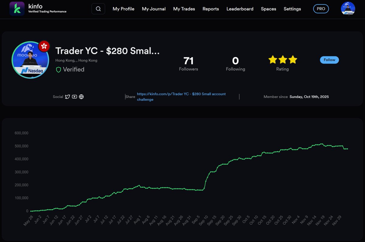This screenshot has height=242, width=365.
Task: Open the Reports menu item
Action: click(211, 9)
